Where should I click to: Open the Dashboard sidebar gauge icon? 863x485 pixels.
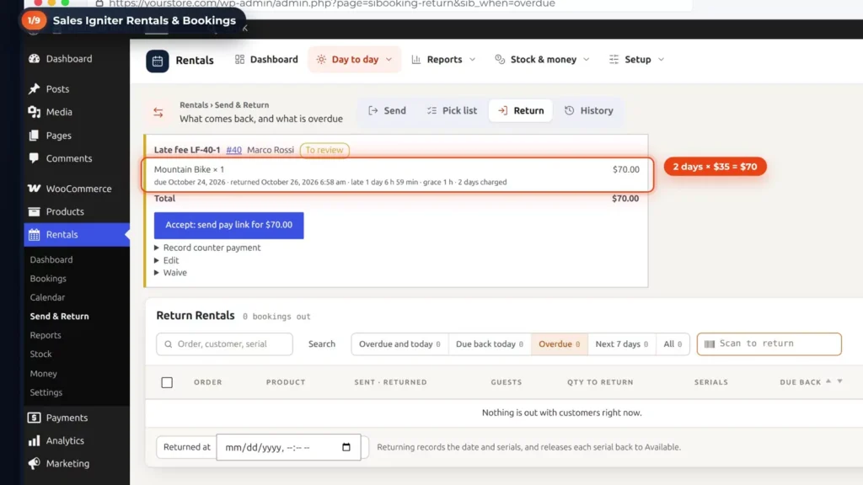pos(34,58)
